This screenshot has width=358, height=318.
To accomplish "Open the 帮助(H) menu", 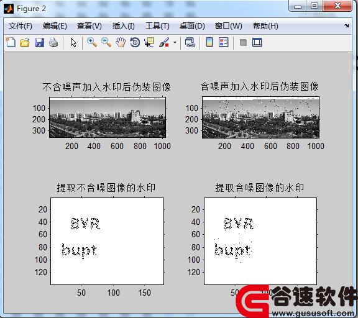I will click(x=265, y=26).
